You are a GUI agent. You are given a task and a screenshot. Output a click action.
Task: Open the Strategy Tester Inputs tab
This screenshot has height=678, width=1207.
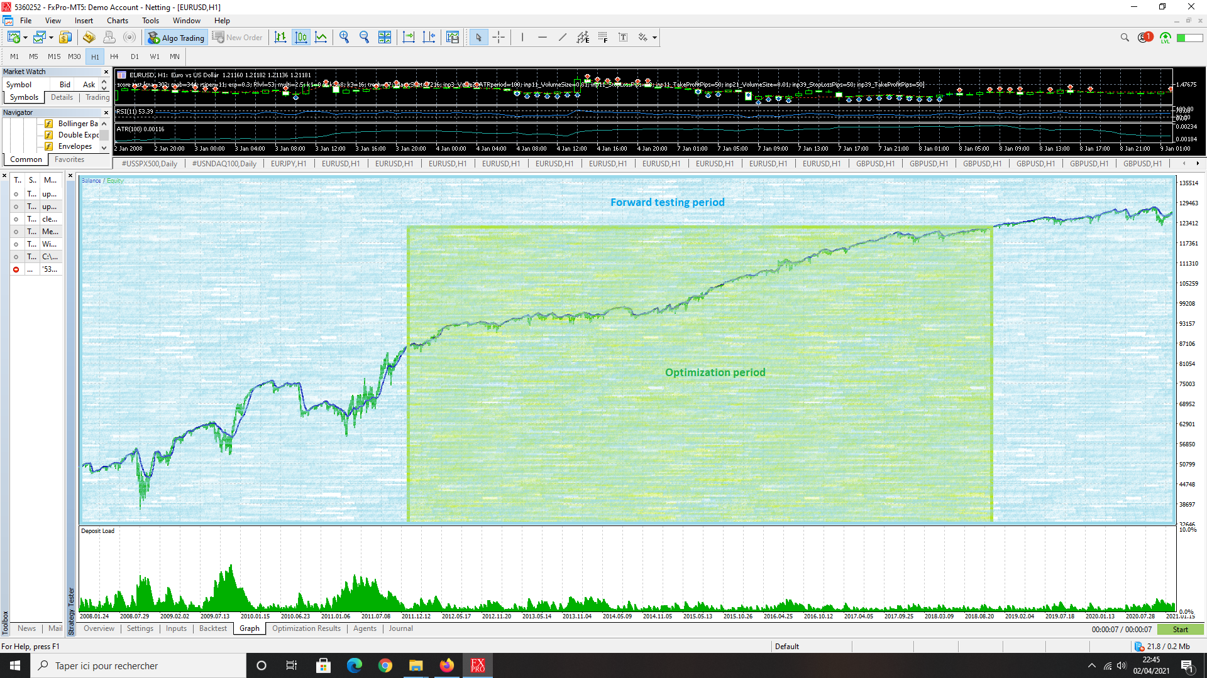click(x=176, y=628)
